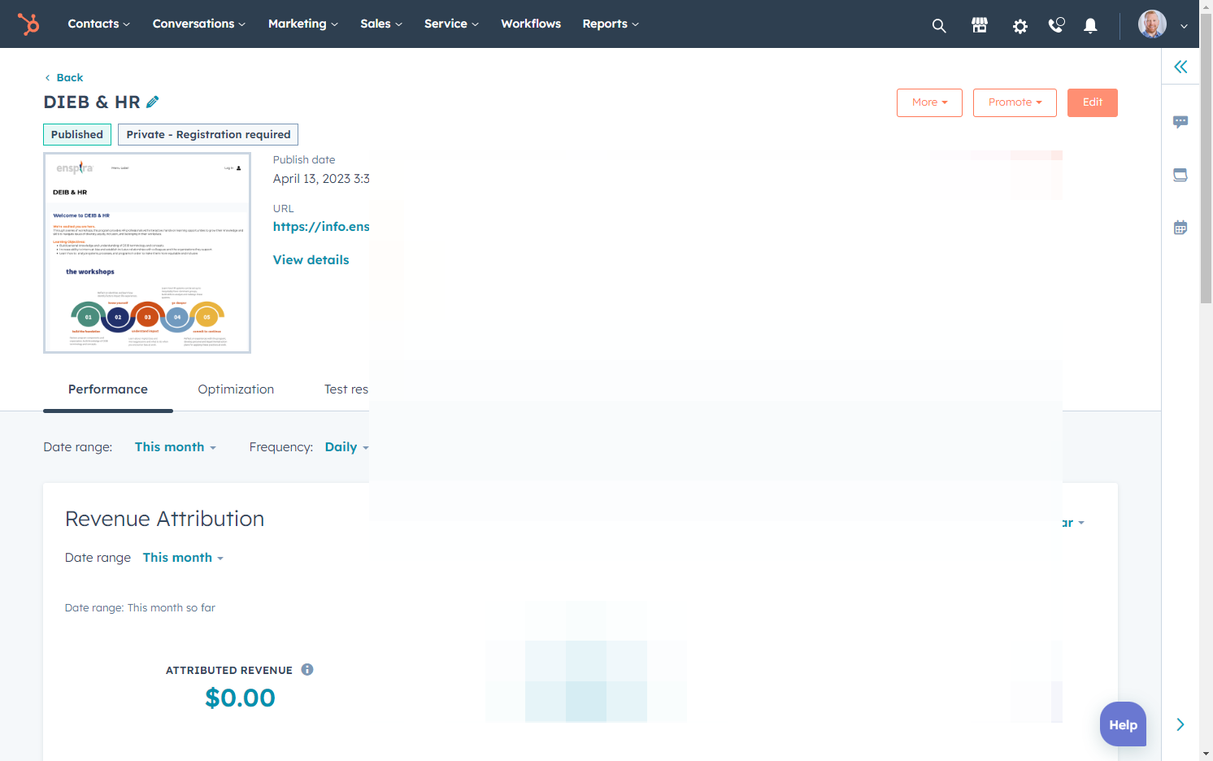Click the View details link
This screenshot has width=1213, height=761.
pos(311,260)
